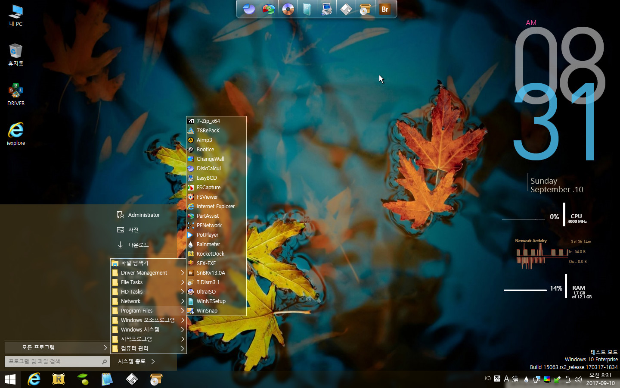Expand the HD Tasks folder submenu
Screen dimensions: 620x388
tap(149, 292)
